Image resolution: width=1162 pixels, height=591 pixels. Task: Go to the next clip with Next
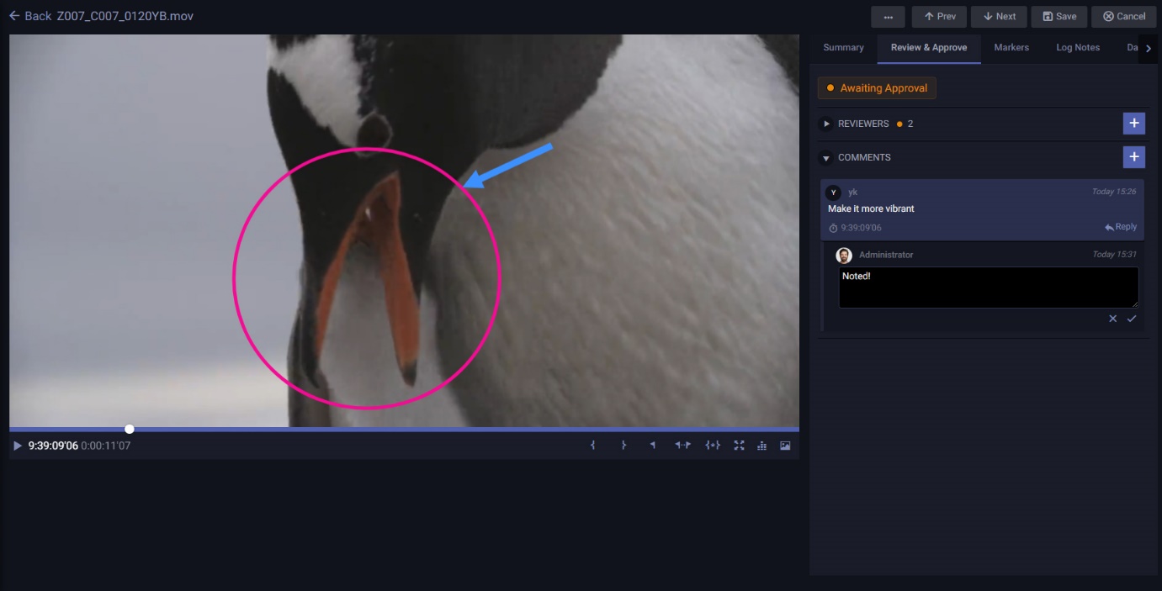click(x=999, y=17)
